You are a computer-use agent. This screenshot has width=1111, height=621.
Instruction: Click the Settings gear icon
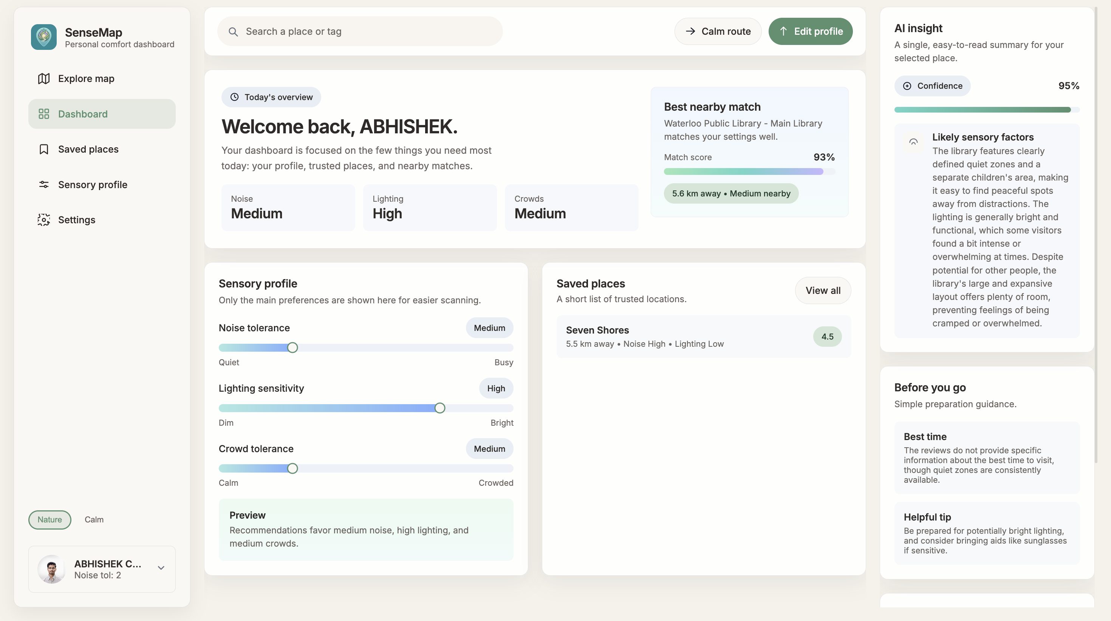tap(43, 220)
